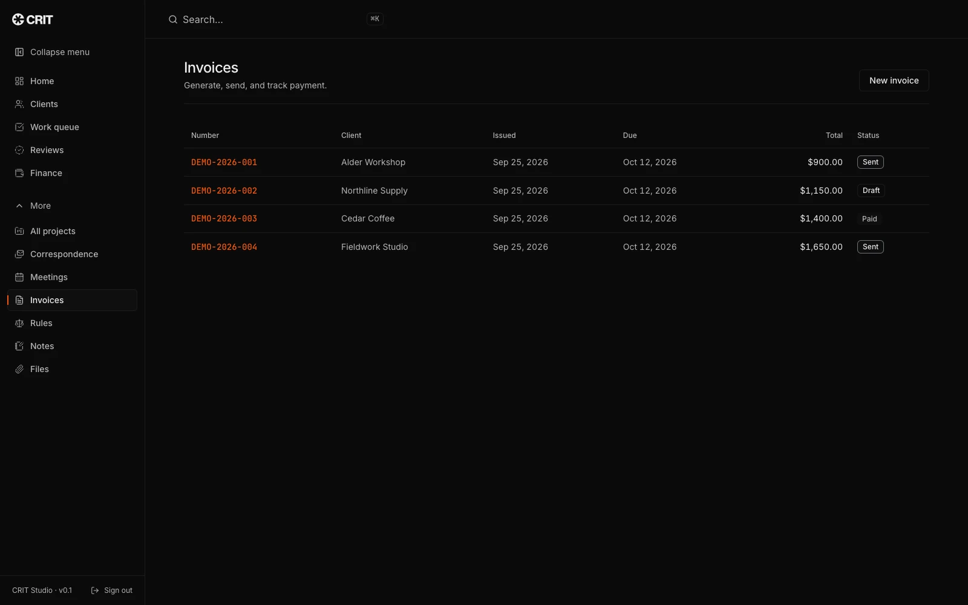Click the $1,400.00 total
This screenshot has width=968, height=605.
[x=821, y=218]
